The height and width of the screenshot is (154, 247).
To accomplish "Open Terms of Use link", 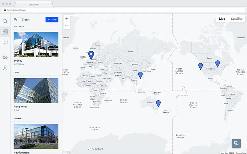I will coord(241,153).
